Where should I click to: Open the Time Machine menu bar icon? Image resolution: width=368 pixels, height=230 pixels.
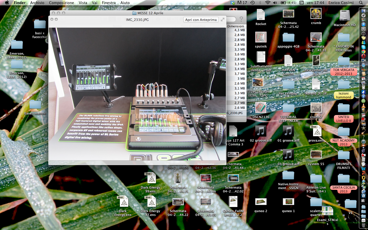tap(252, 3)
